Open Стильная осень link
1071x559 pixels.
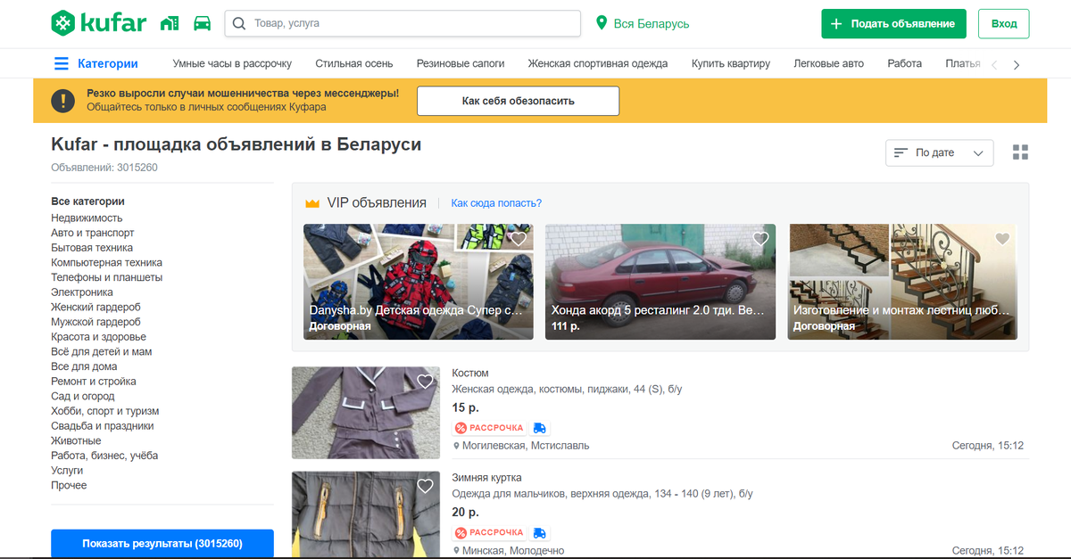(x=354, y=63)
